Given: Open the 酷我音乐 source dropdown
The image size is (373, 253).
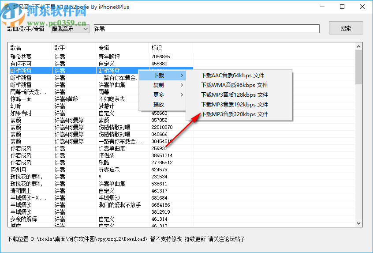Looking at the screenshot, I should click(x=70, y=29).
